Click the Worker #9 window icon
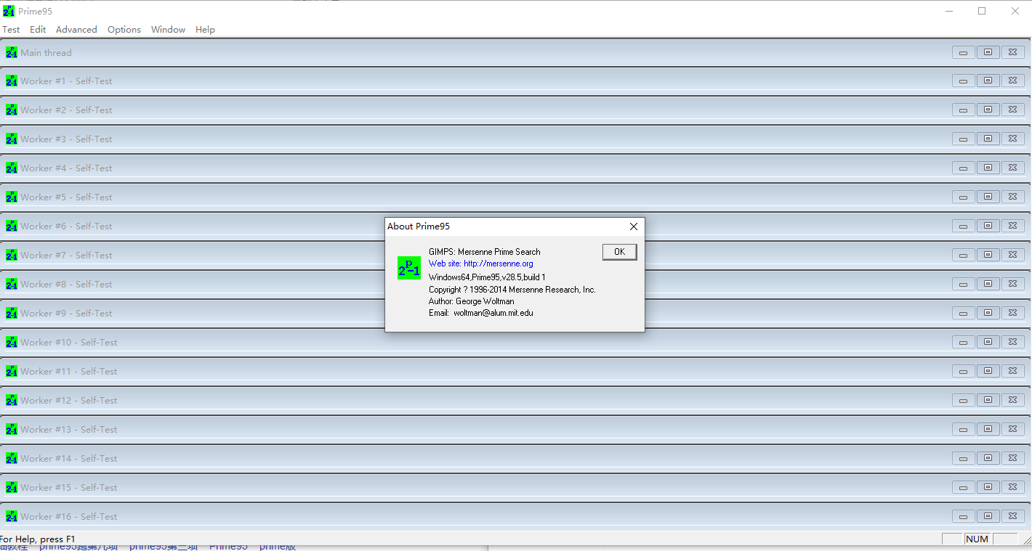The image size is (1032, 551). (11, 313)
